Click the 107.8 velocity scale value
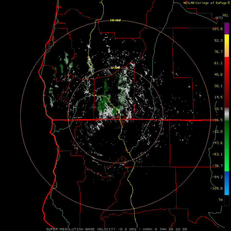Image resolution: width=231 pixels, height=231 pixels. [x=217, y=29]
